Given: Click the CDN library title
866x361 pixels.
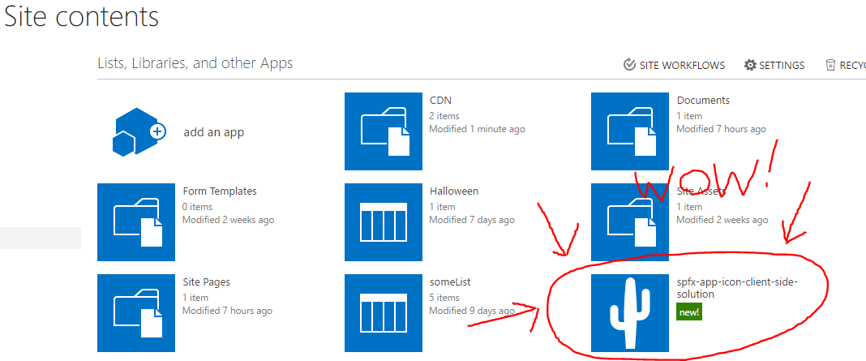Looking at the screenshot, I should 440,101.
